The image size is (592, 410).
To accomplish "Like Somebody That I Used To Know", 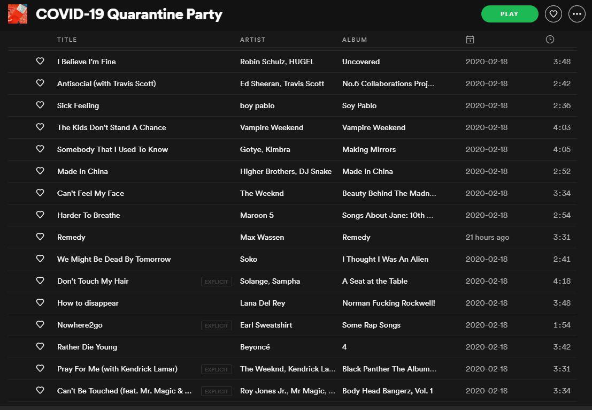I will coord(40,149).
